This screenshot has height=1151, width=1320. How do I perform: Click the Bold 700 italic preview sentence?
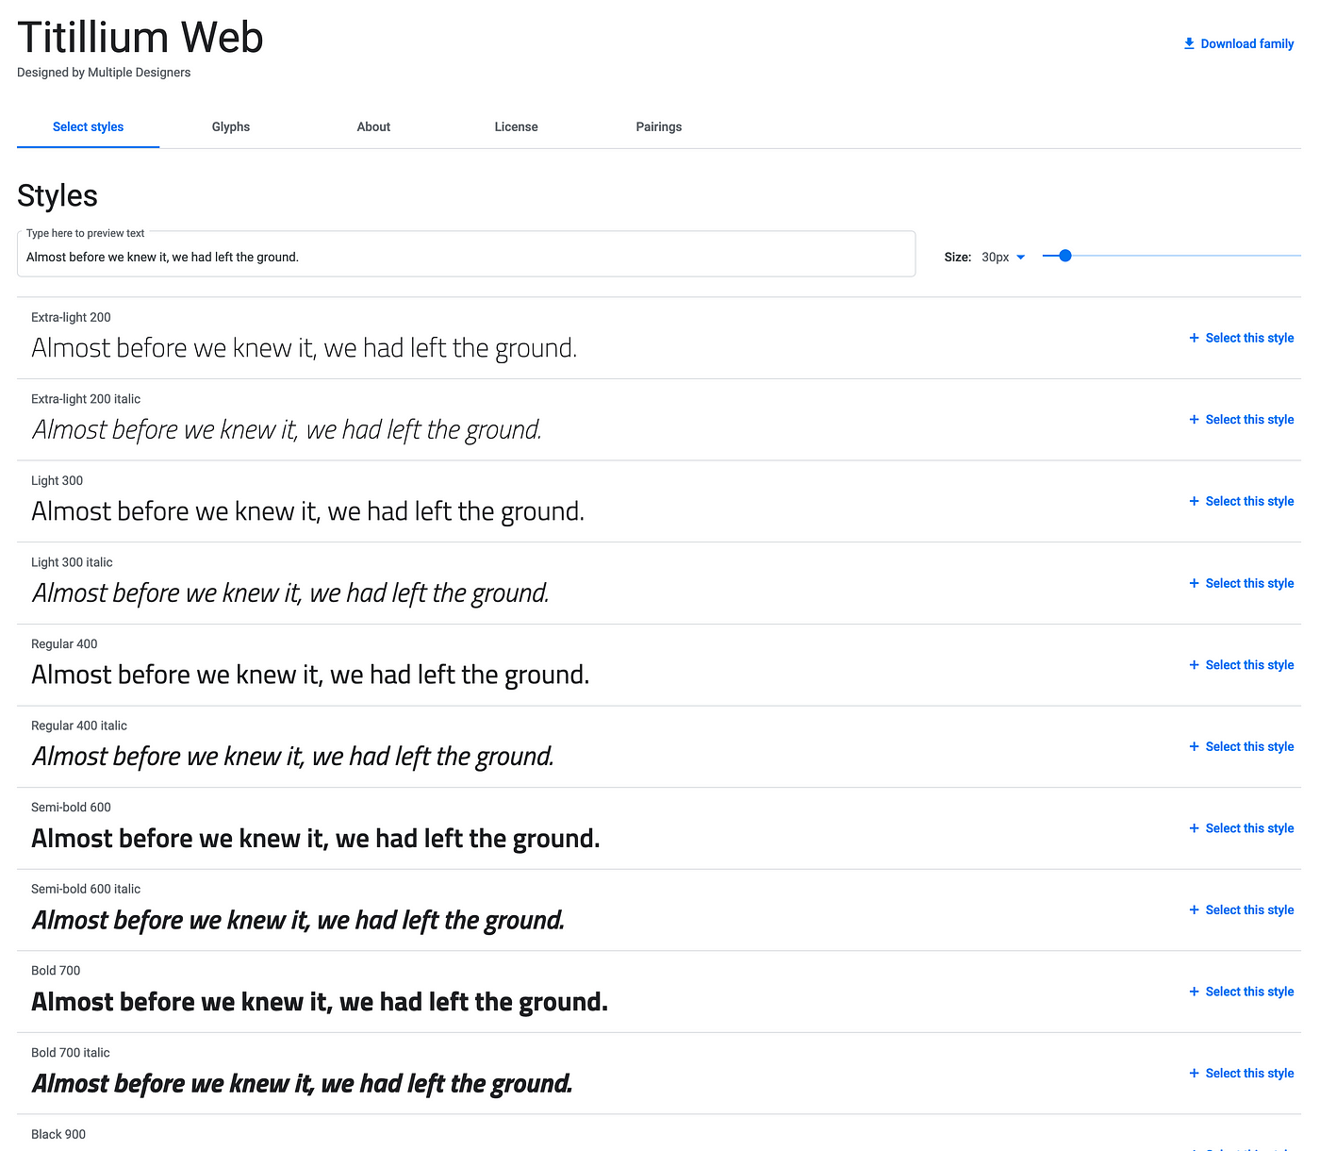pyautogui.click(x=302, y=1084)
